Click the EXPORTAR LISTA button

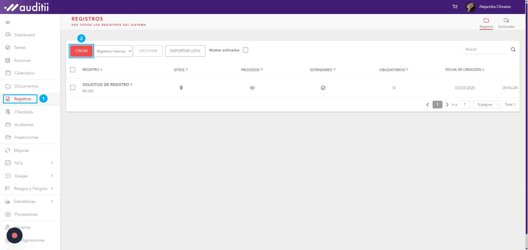(x=185, y=51)
